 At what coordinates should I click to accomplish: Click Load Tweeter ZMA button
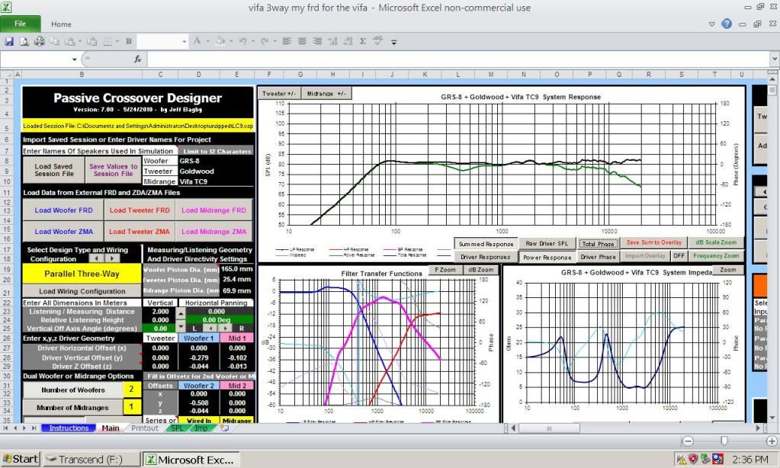pyautogui.click(x=140, y=231)
